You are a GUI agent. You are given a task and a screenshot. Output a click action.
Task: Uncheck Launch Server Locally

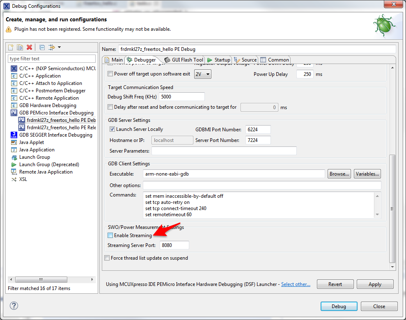coord(112,129)
